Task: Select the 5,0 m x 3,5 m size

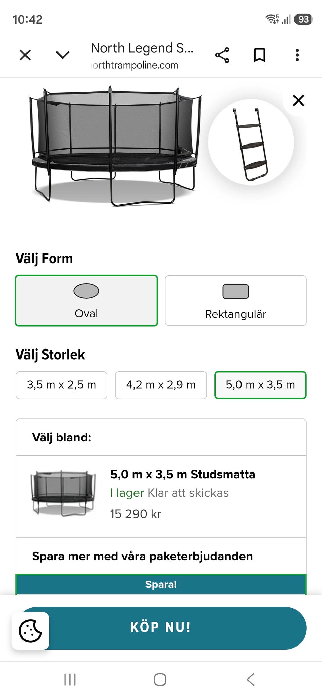Action: (x=260, y=385)
